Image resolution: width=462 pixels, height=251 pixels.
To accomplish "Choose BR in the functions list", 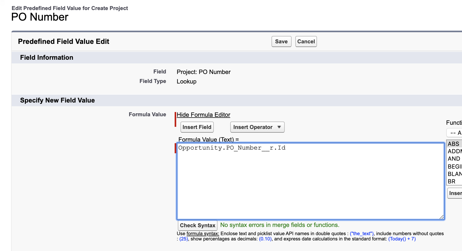I will point(452,182).
